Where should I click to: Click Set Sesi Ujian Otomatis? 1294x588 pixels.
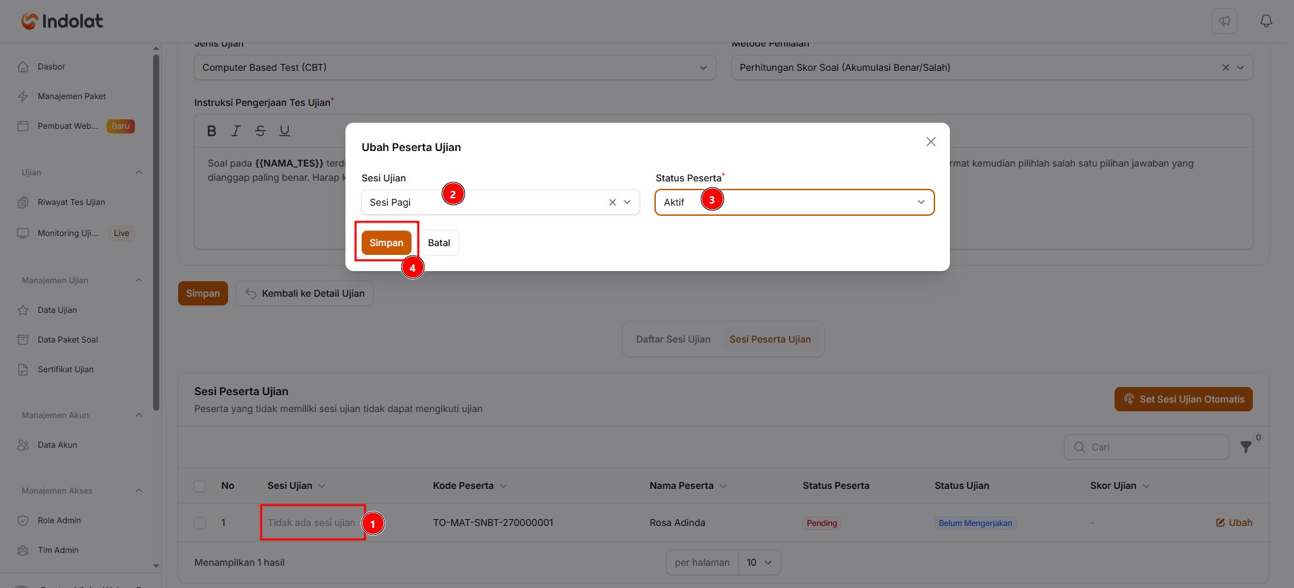[x=1183, y=399]
